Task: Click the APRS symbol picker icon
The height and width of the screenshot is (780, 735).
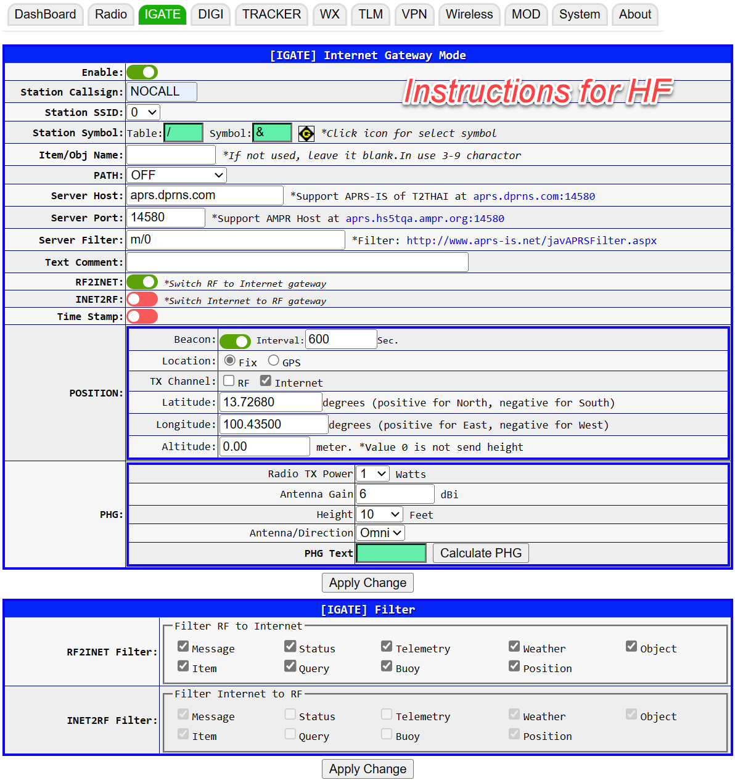Action: tap(306, 133)
